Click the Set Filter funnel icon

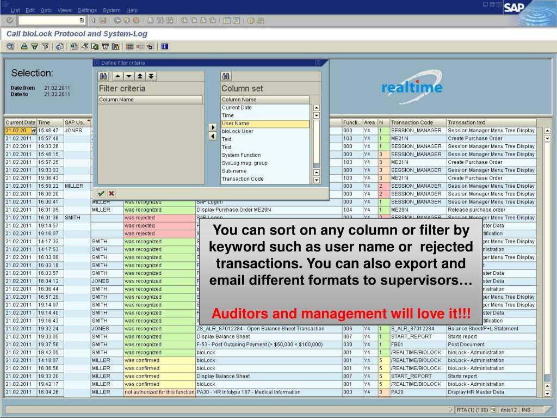[45, 47]
